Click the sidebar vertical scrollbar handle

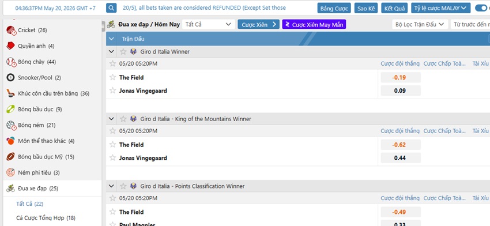[103, 26]
